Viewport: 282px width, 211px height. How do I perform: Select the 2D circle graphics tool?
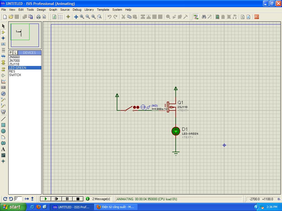point(3,131)
